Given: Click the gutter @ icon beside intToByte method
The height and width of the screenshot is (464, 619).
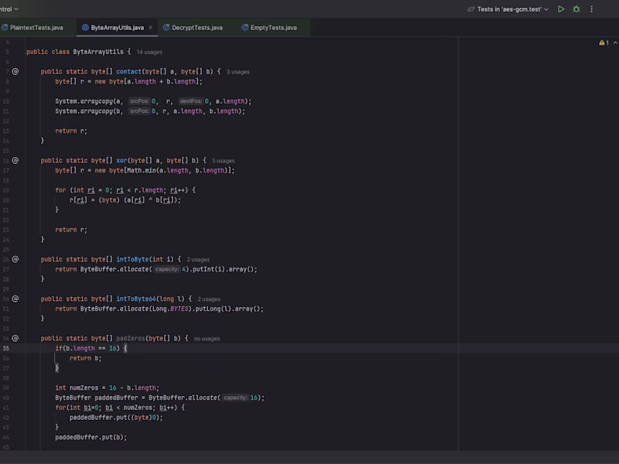Looking at the screenshot, I should point(15,259).
